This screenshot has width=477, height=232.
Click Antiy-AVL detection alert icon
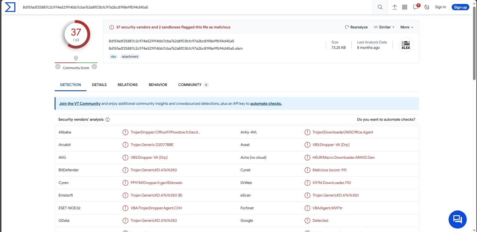pyautogui.click(x=307, y=132)
